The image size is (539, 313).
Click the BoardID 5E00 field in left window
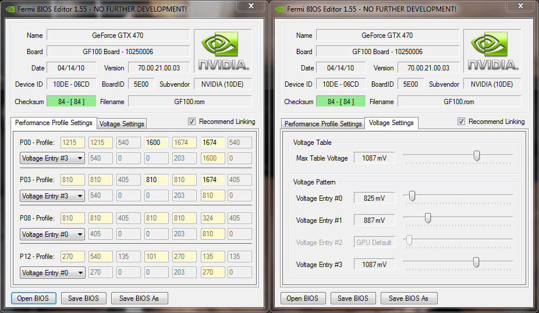point(141,84)
